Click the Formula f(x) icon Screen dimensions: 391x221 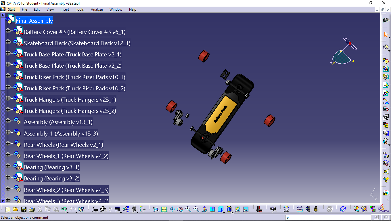[x=95, y=209]
